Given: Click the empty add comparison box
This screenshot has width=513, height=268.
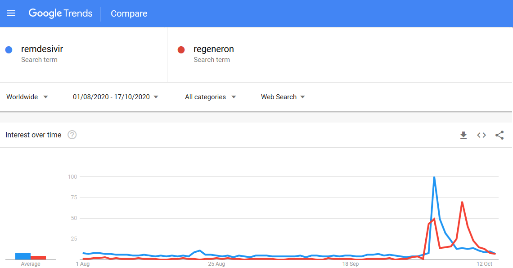Looking at the screenshot, I should (x=426, y=55).
